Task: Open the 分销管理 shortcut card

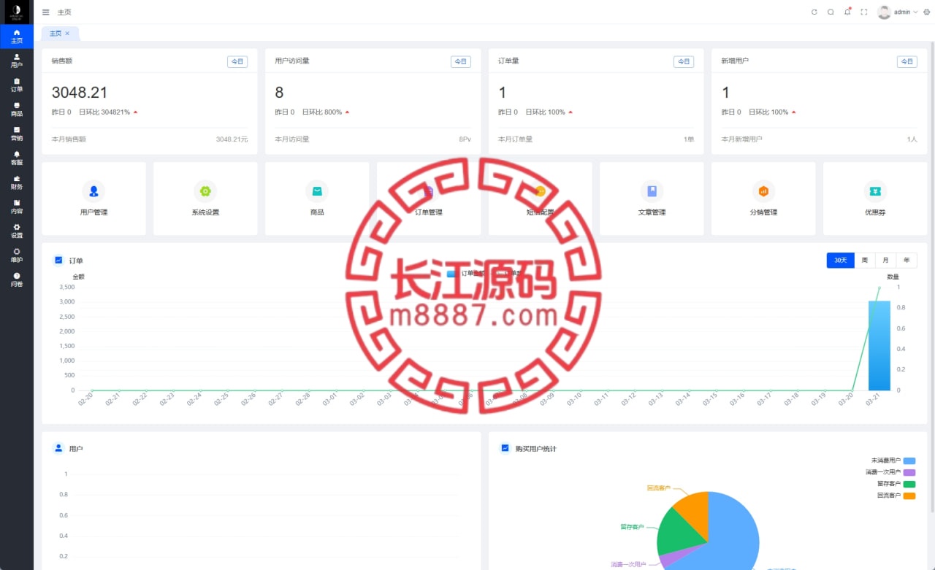Action: 763,199
